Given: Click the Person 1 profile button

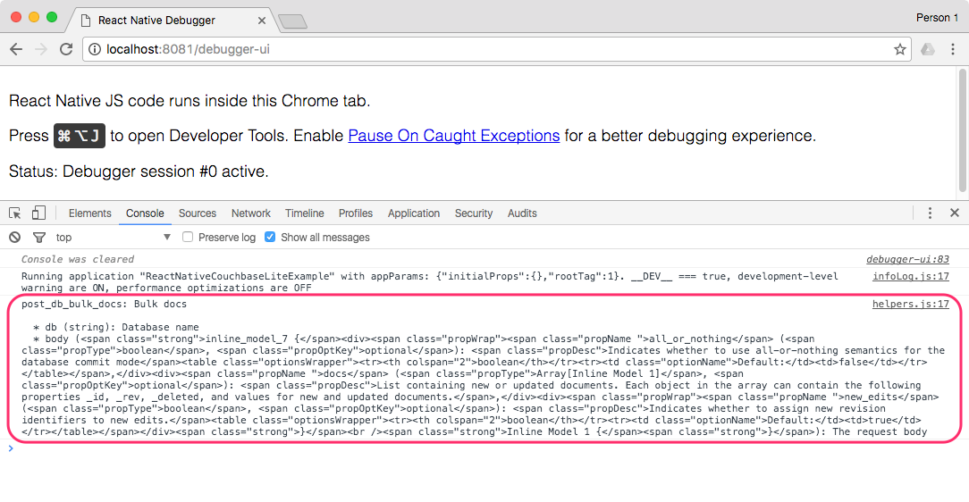Looking at the screenshot, I should pos(937,18).
